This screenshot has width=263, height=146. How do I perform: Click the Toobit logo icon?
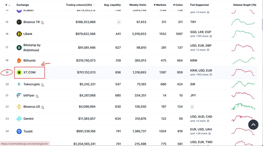coord(19,131)
